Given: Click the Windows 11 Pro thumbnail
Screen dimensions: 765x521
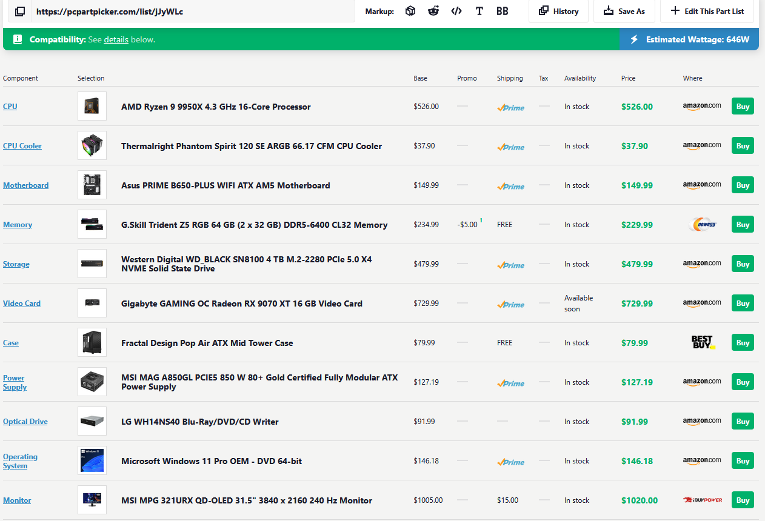Looking at the screenshot, I should pyautogui.click(x=92, y=460).
